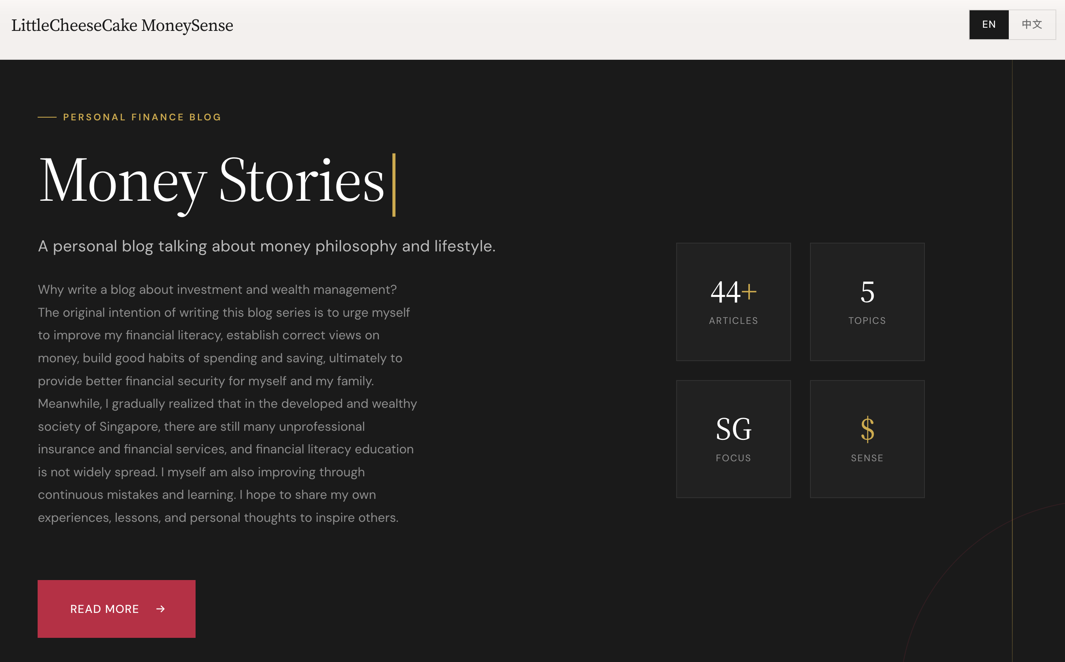Viewport: 1065px width, 662px height.
Task: Click the gold dollar sign icon
Action: 867,429
